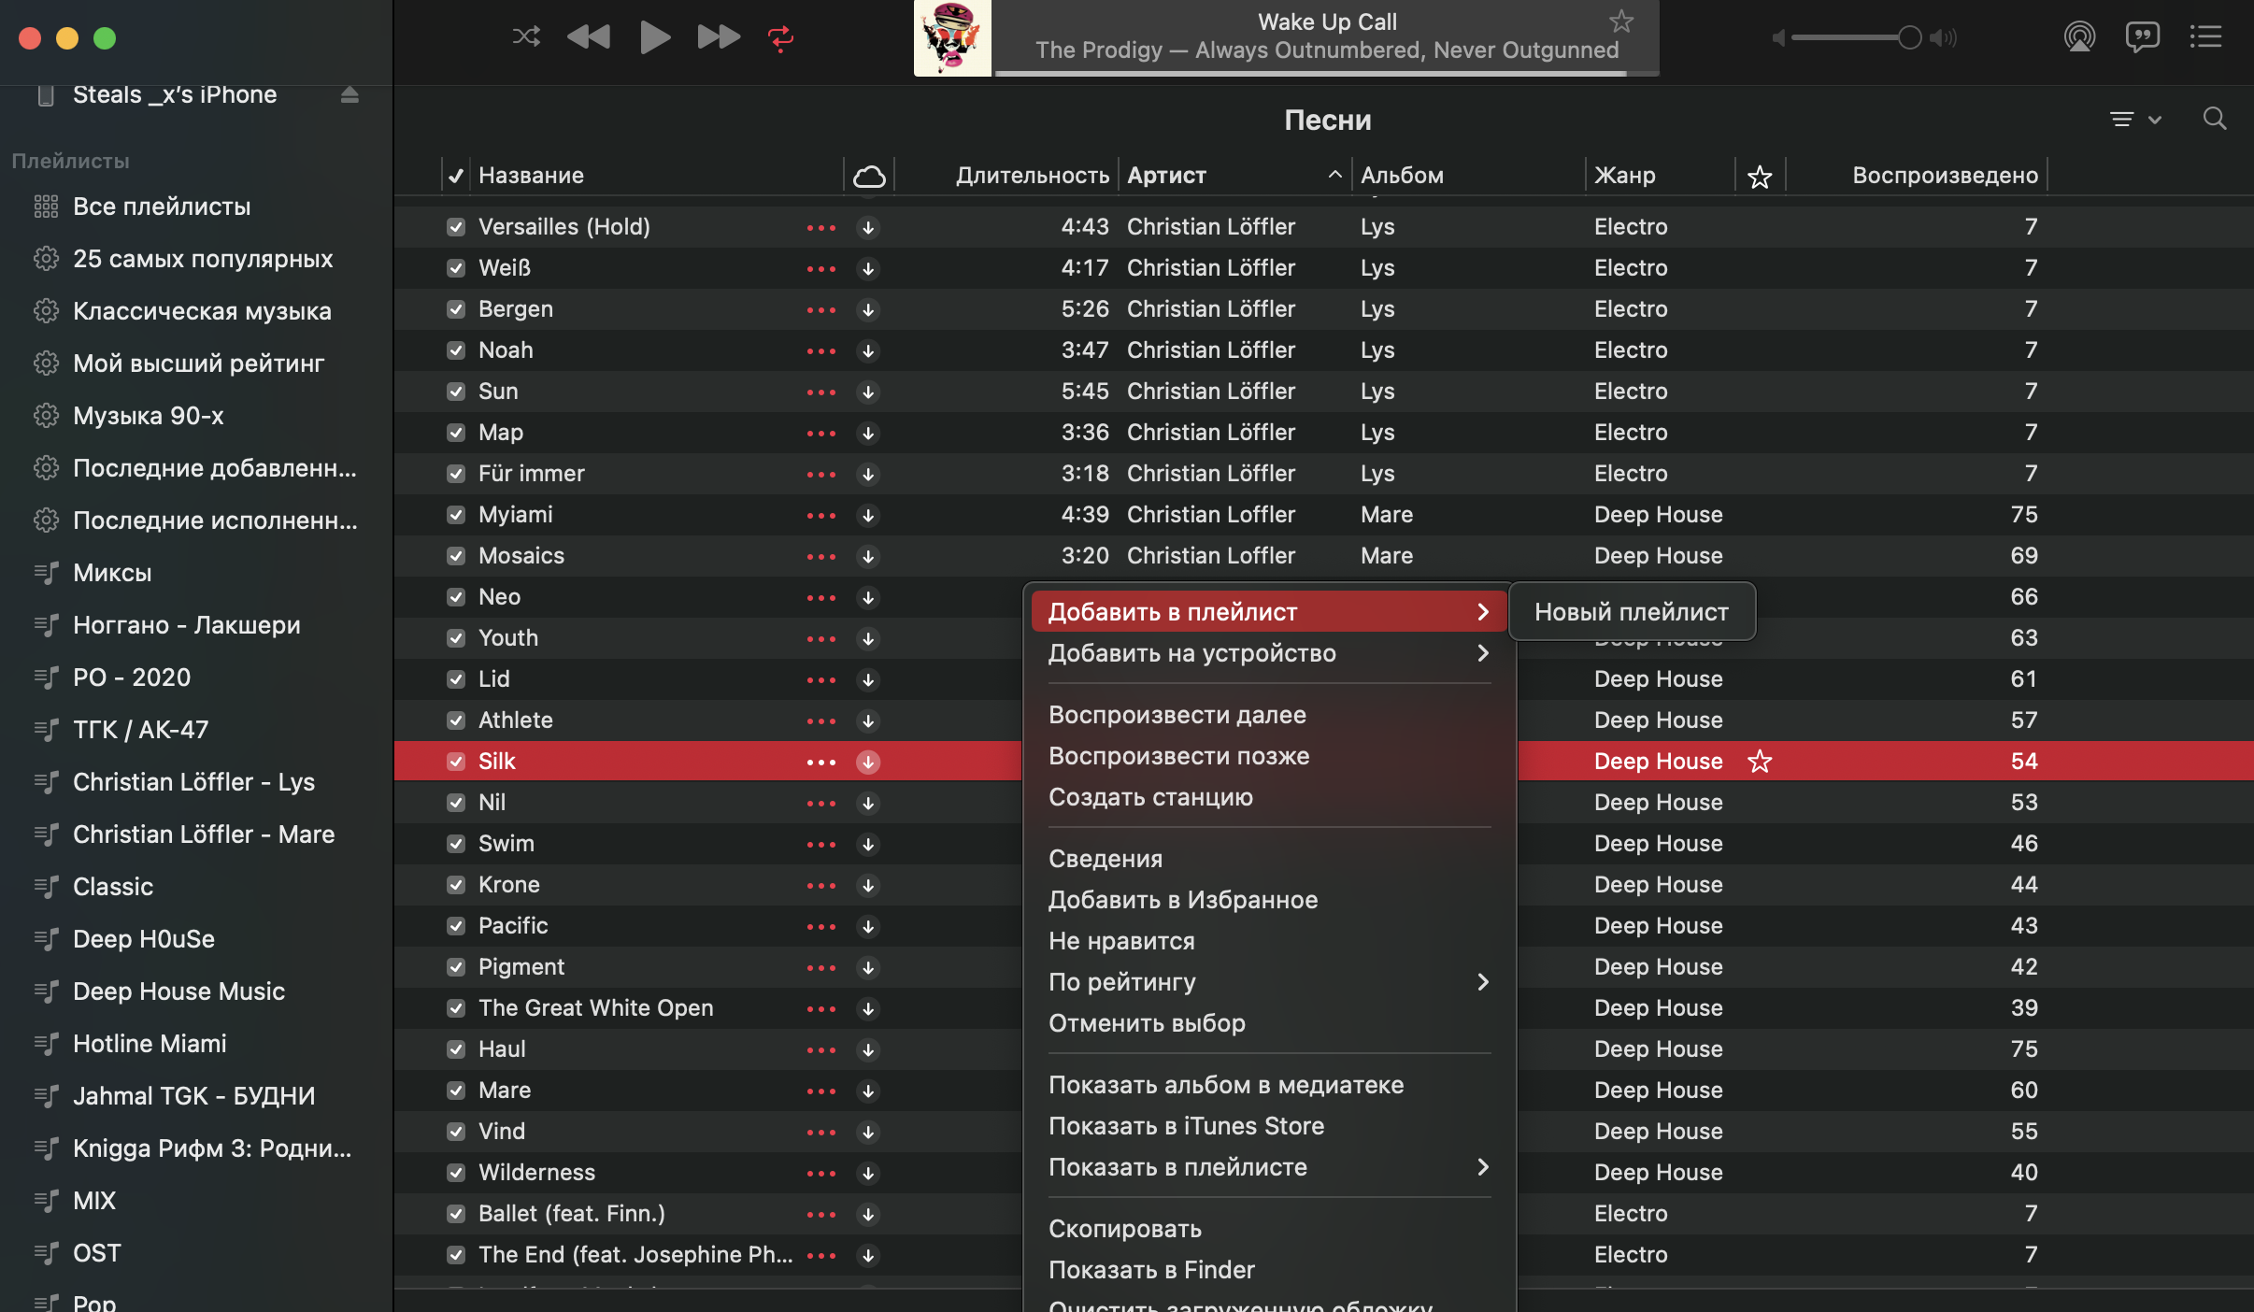Eject Steals _x's iPhone
Viewport: 2254px width, 1312px height.
point(350,94)
